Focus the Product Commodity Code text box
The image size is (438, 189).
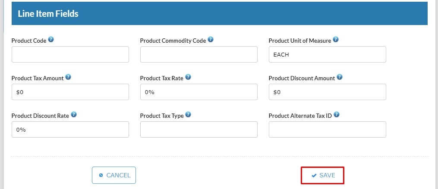(x=199, y=54)
